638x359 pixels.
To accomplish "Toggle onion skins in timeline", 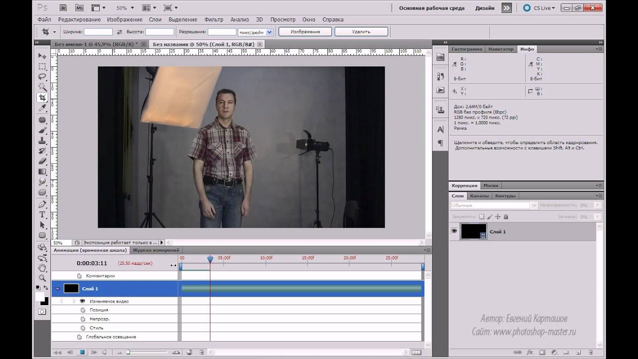I will pyautogui.click(x=189, y=352).
